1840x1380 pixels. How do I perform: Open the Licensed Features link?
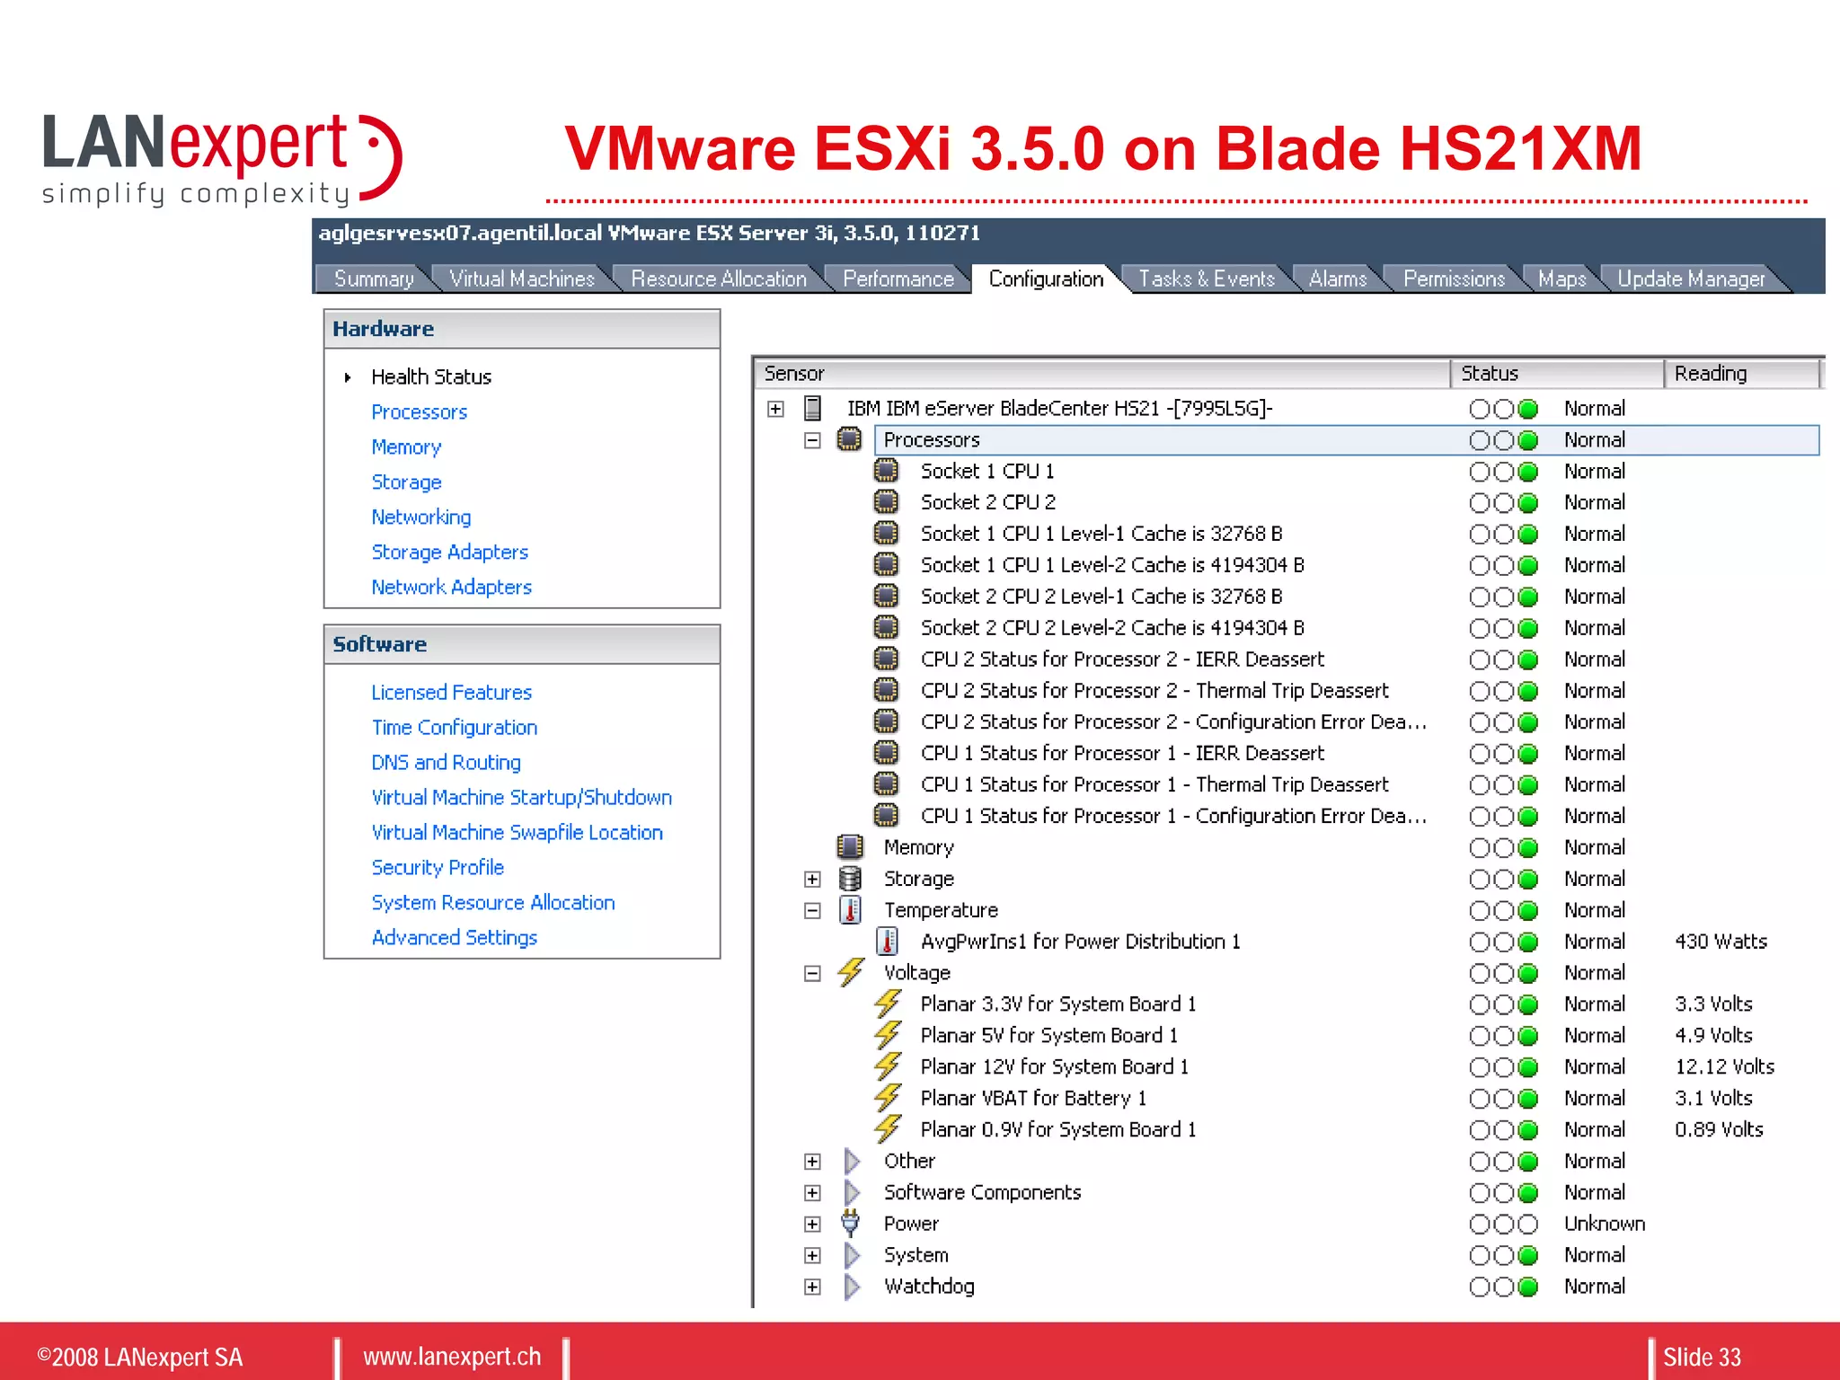tap(452, 693)
